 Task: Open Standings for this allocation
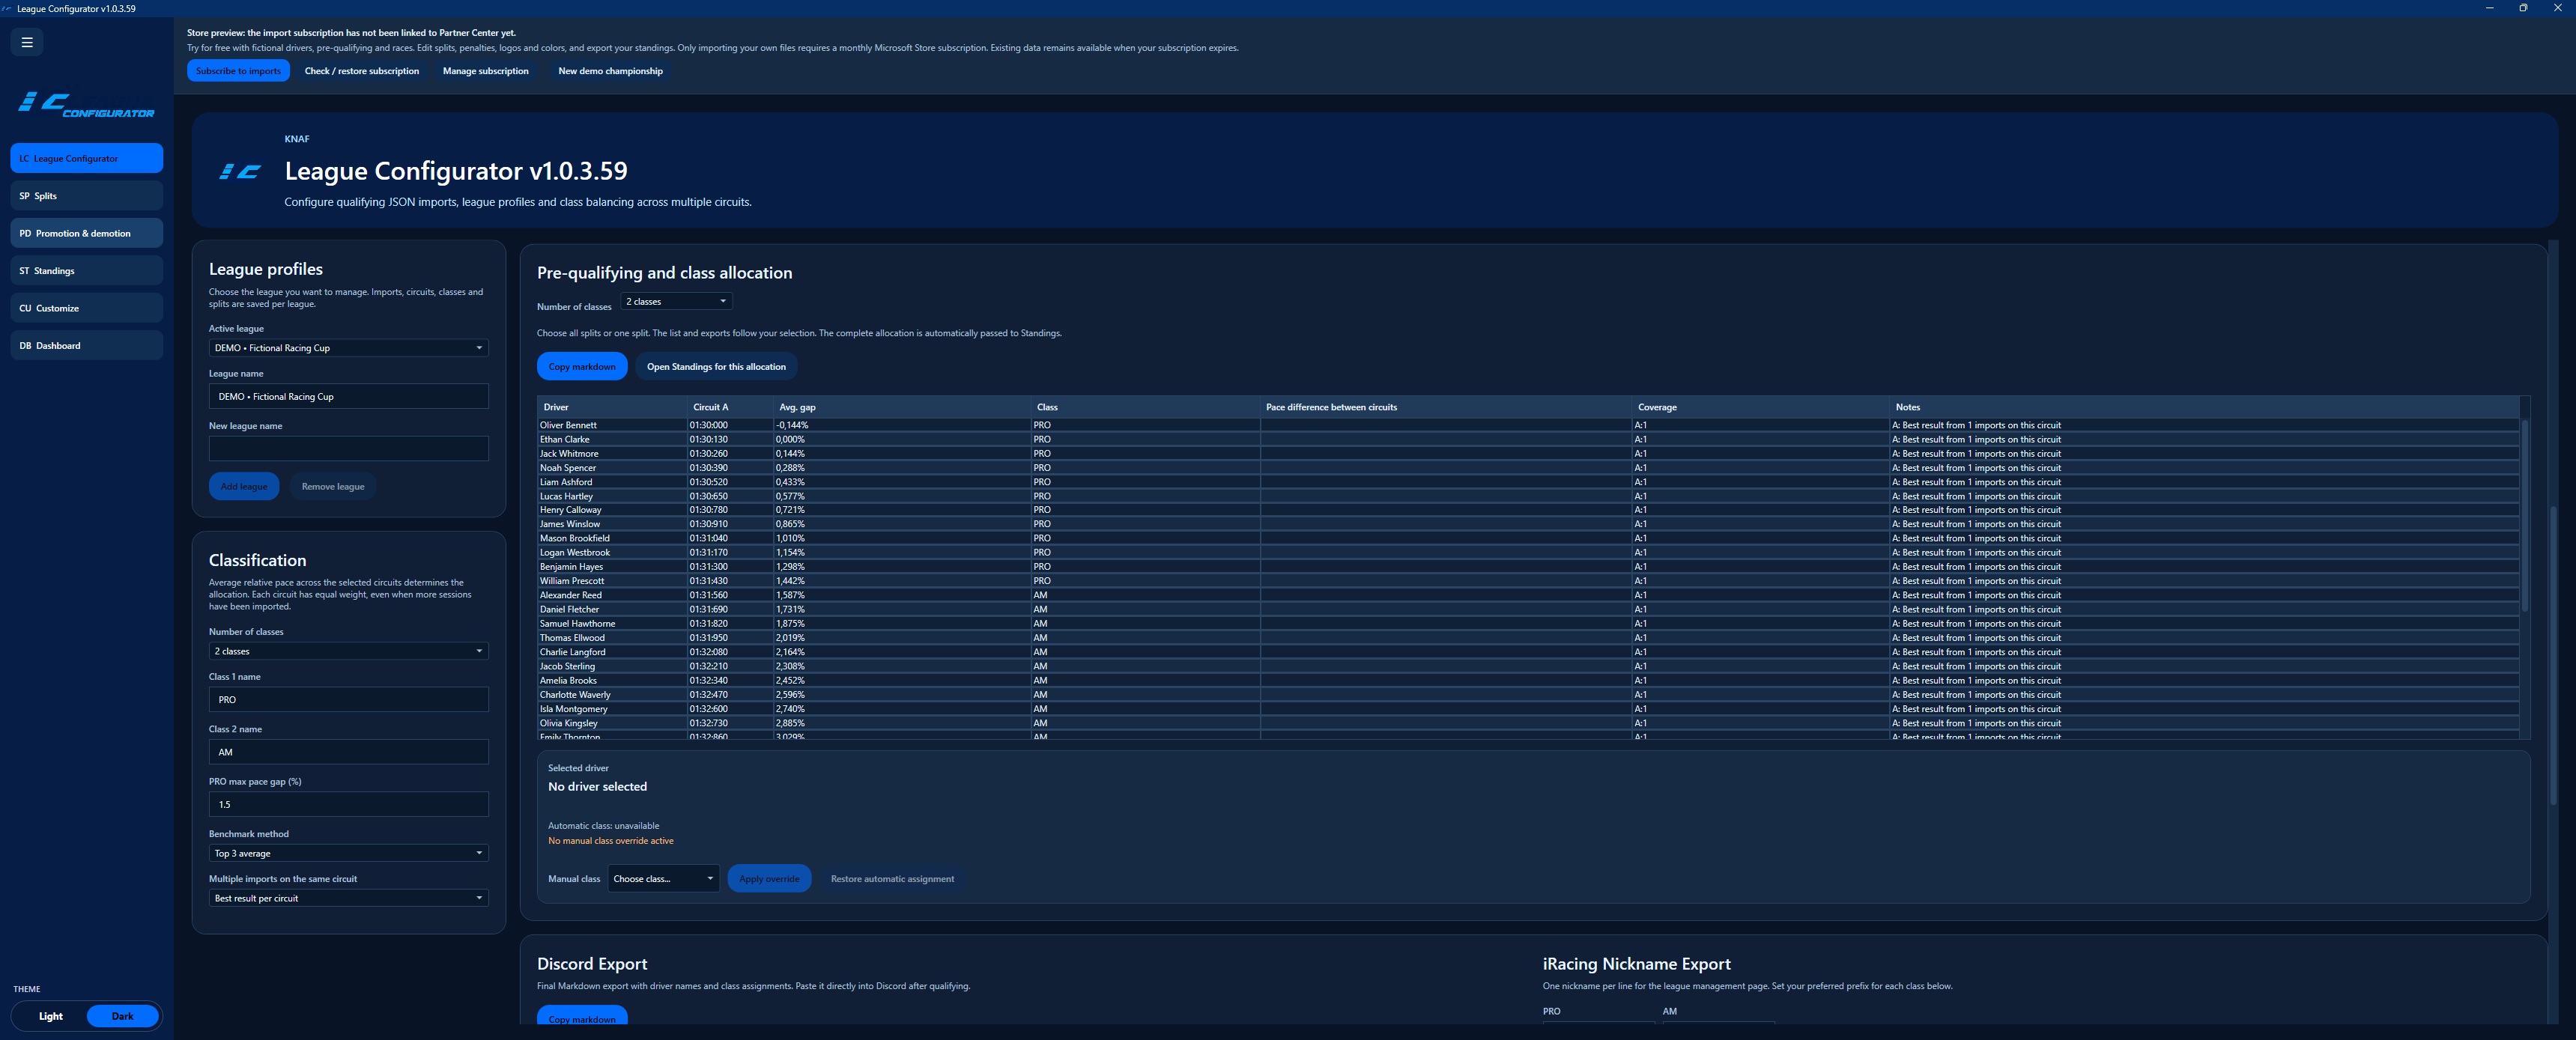point(716,367)
